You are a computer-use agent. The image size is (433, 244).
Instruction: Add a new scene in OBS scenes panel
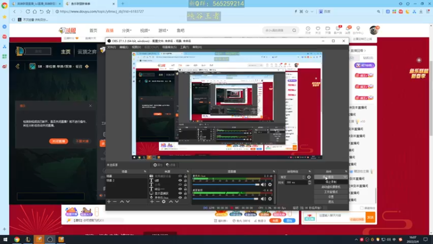coord(109,202)
